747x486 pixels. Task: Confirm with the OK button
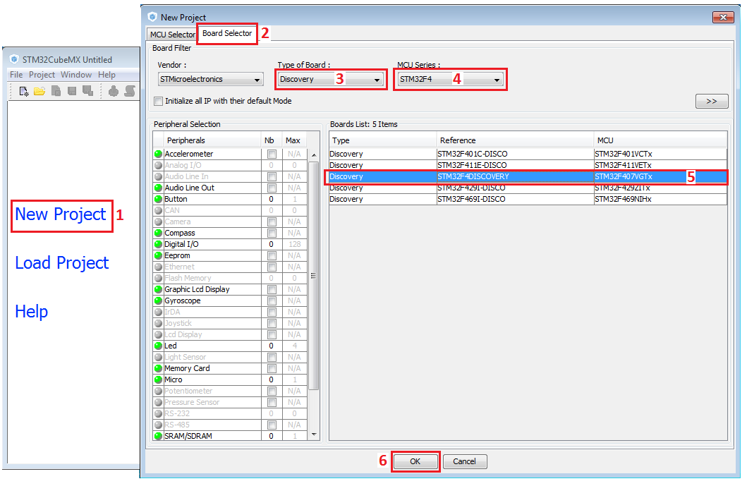[x=415, y=461]
